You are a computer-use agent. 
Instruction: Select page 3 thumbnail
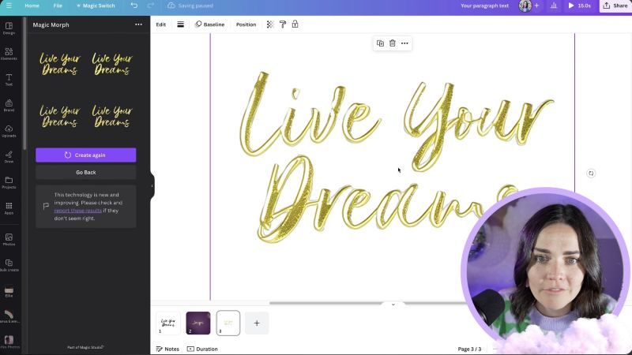pyautogui.click(x=228, y=323)
